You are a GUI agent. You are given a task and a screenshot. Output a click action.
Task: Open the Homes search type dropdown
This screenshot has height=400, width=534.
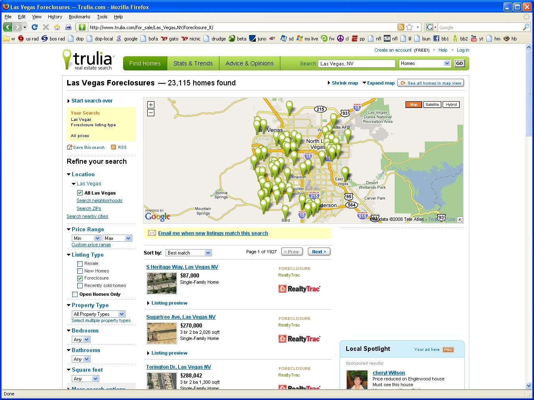425,63
